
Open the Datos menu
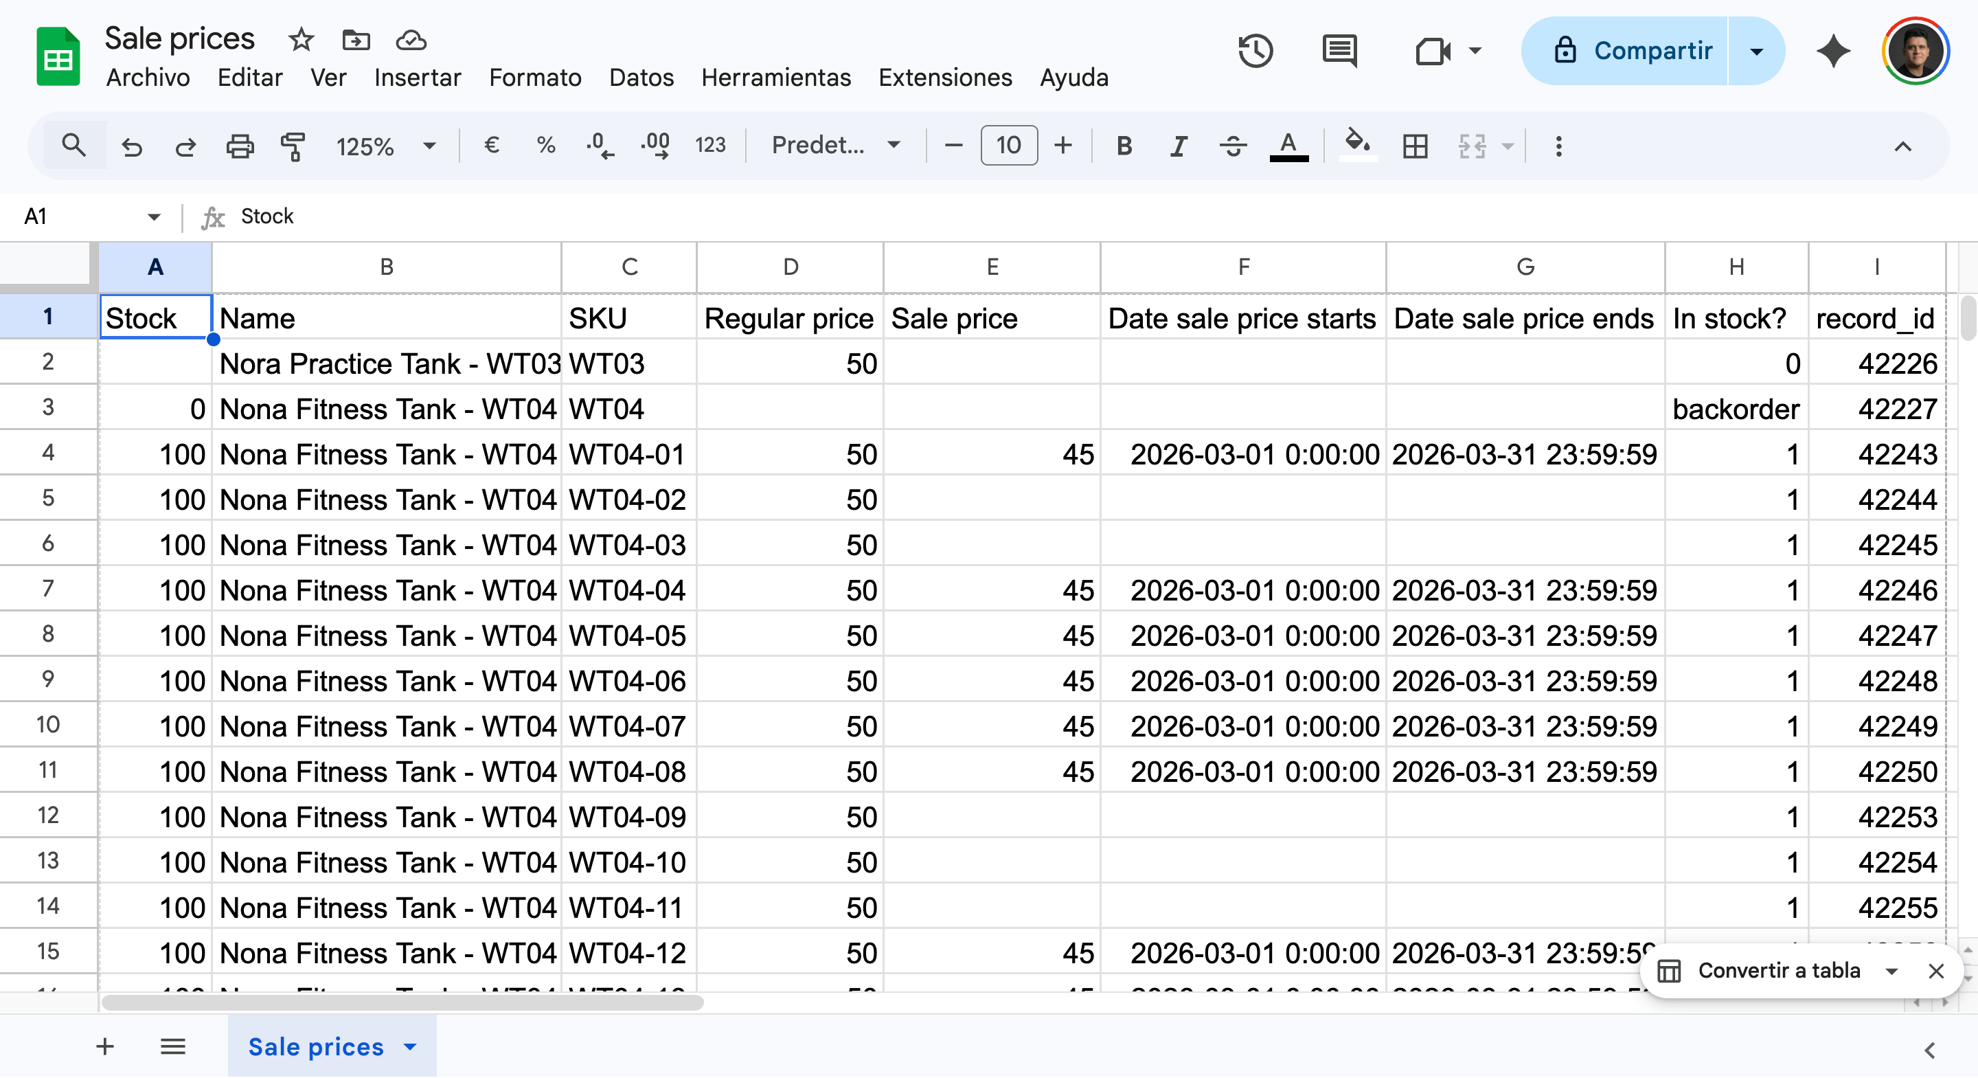click(641, 77)
